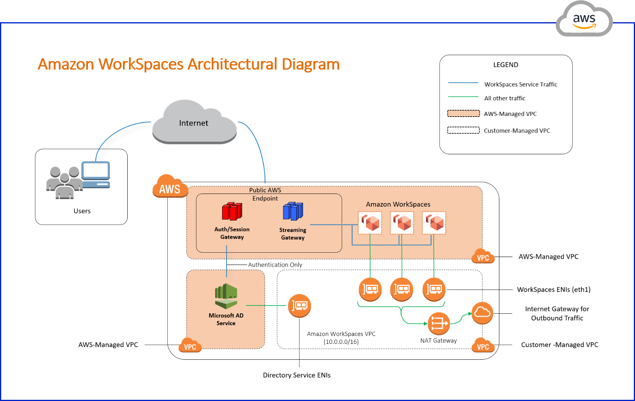Click the Customer-Managed VPC dashed legend swatch

point(464,130)
